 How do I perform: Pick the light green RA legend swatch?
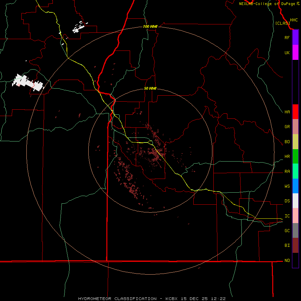pyautogui.click(x=295, y=171)
